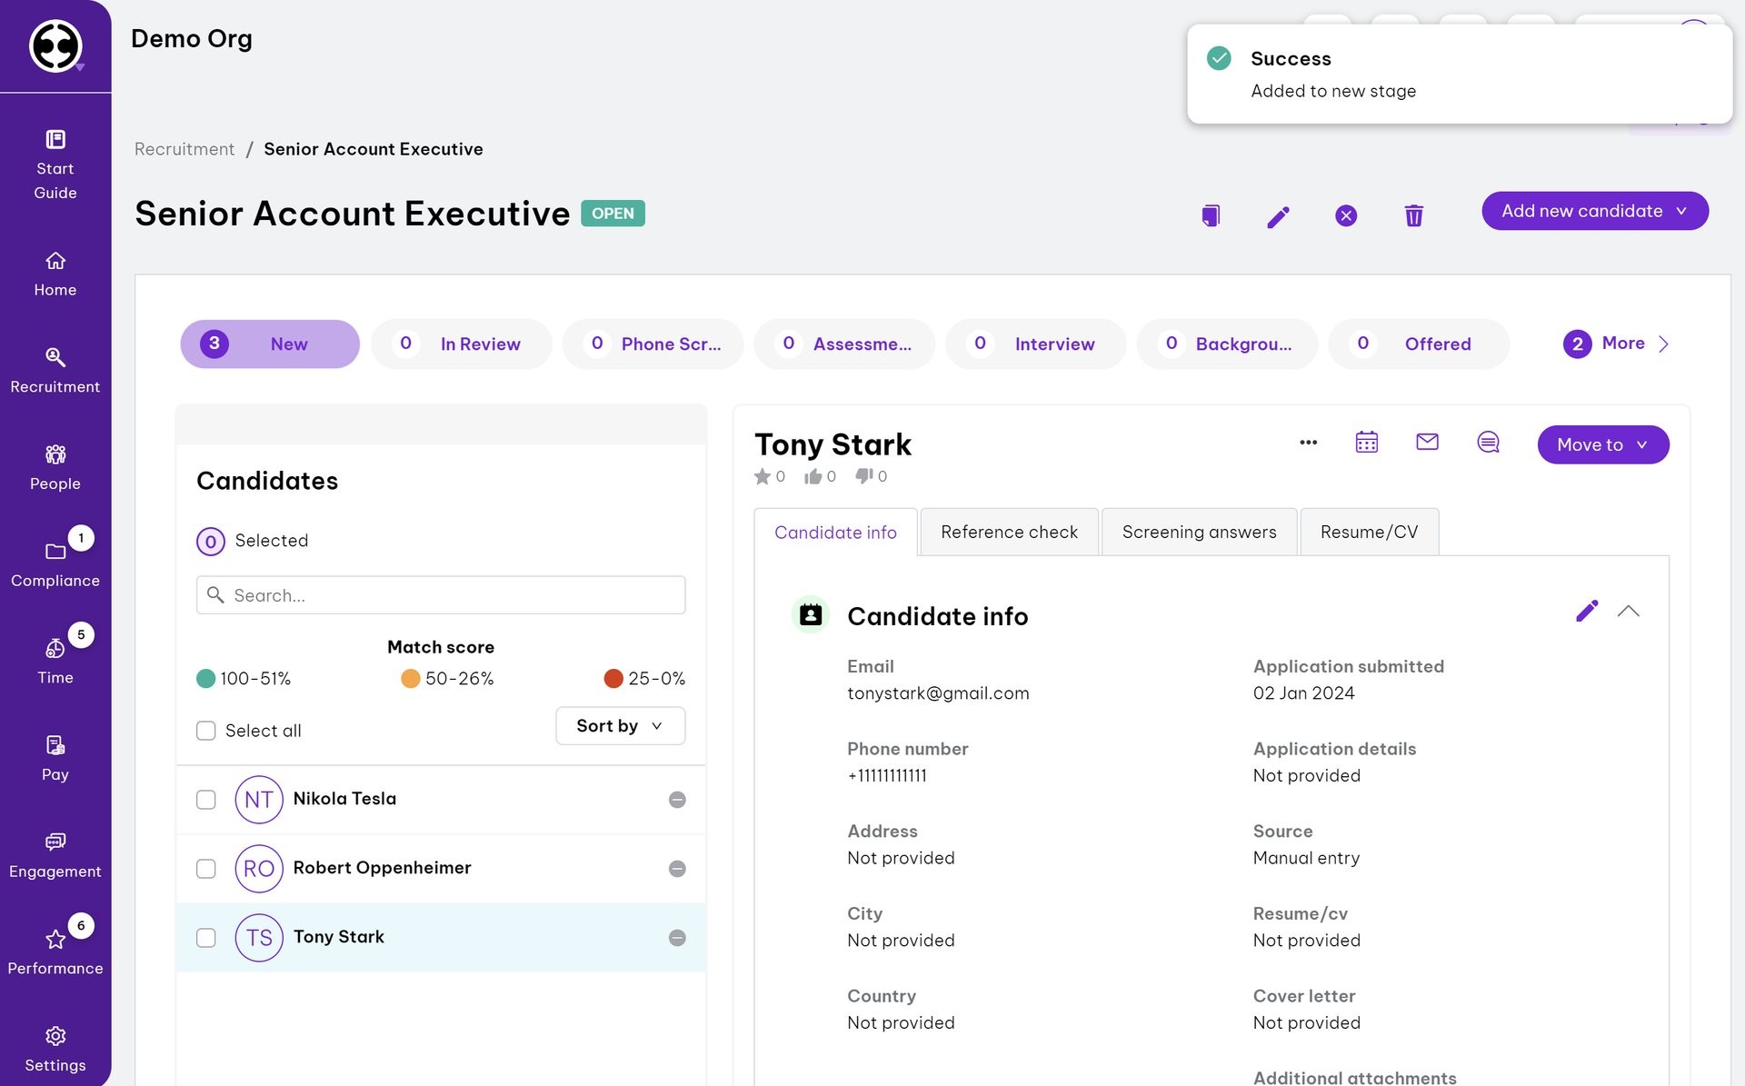1745x1086 pixels.
Task: Open the Resume/CV tab
Action: point(1369,532)
